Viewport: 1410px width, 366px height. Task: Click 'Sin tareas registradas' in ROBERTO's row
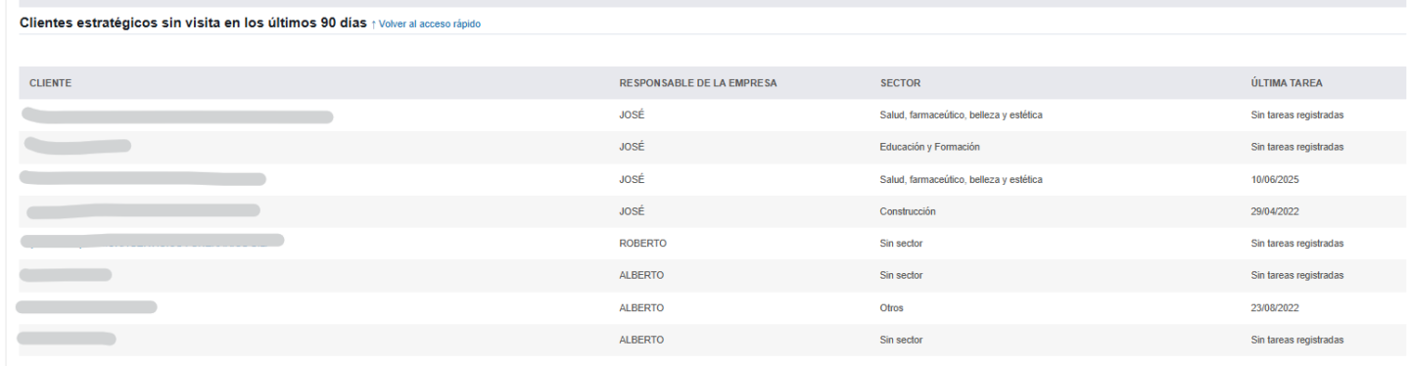(1297, 244)
